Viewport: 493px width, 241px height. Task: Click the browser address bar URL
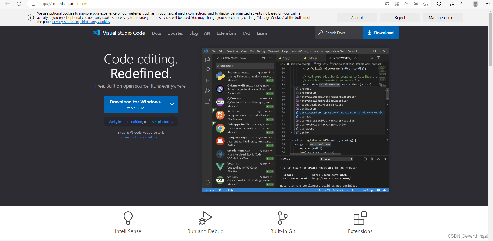(x=63, y=4)
